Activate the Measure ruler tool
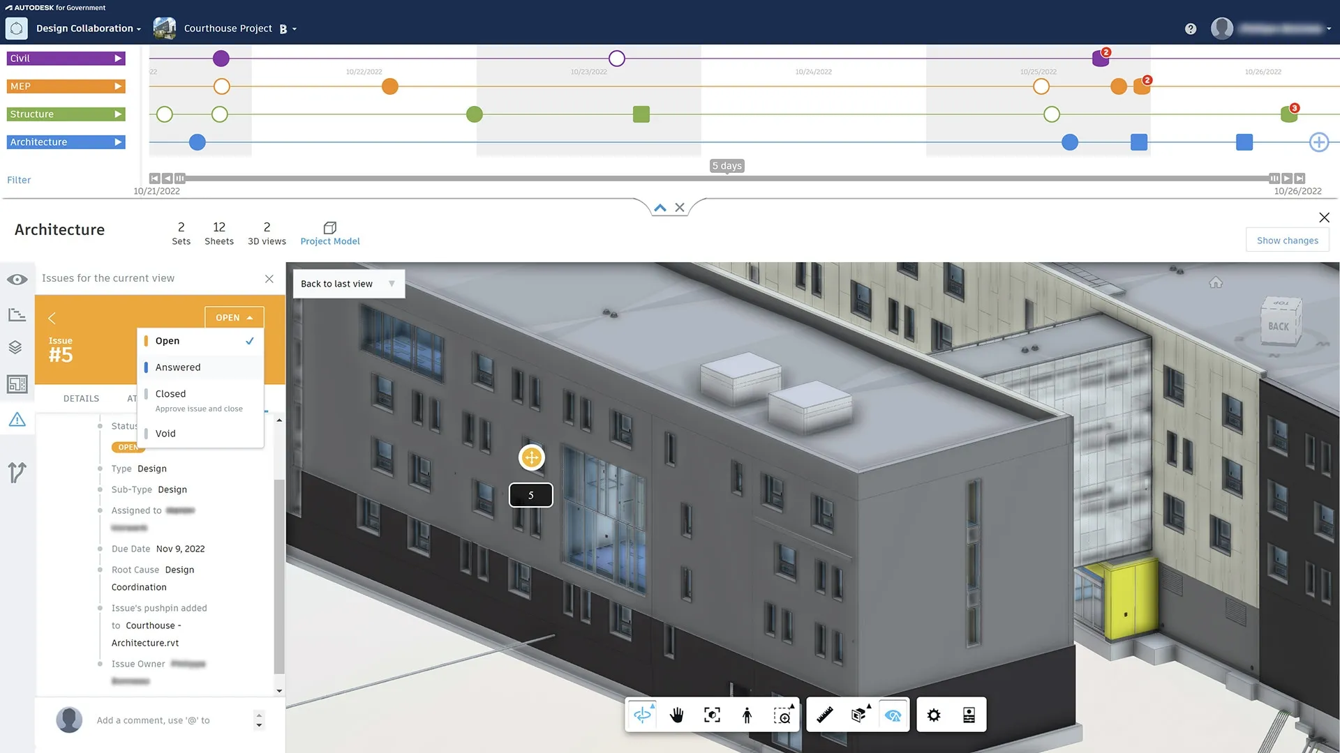 pyautogui.click(x=825, y=715)
